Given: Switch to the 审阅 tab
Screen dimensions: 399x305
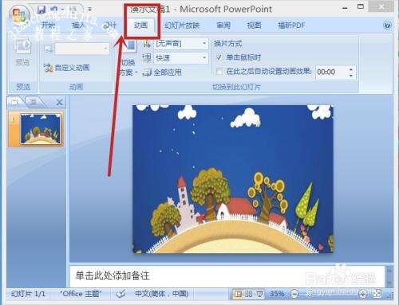Looking at the screenshot, I should click(x=223, y=25).
